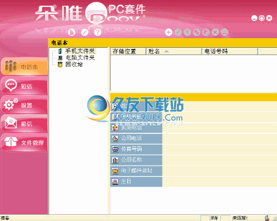Click the greyed paste icon

(x=206, y=32)
